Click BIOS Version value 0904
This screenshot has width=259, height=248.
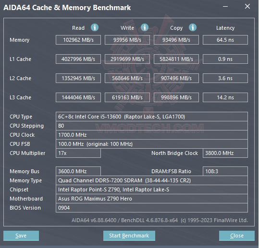pos(152,208)
